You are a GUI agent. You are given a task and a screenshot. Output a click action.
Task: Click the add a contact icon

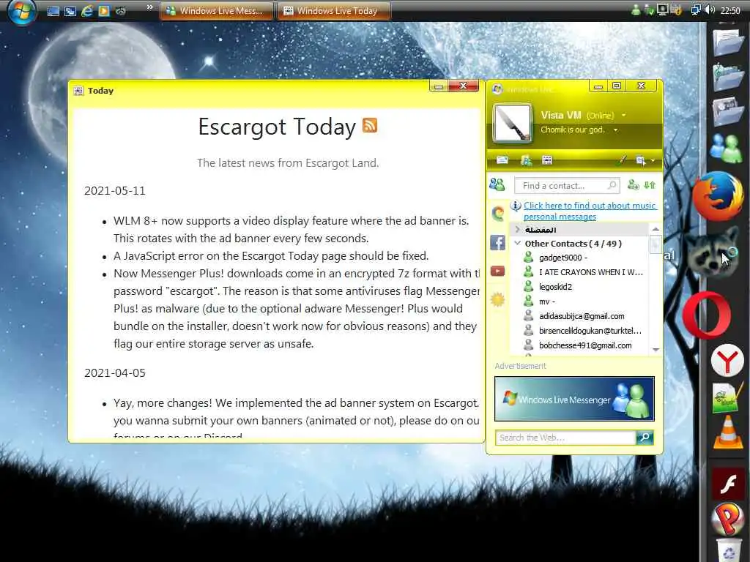point(634,185)
